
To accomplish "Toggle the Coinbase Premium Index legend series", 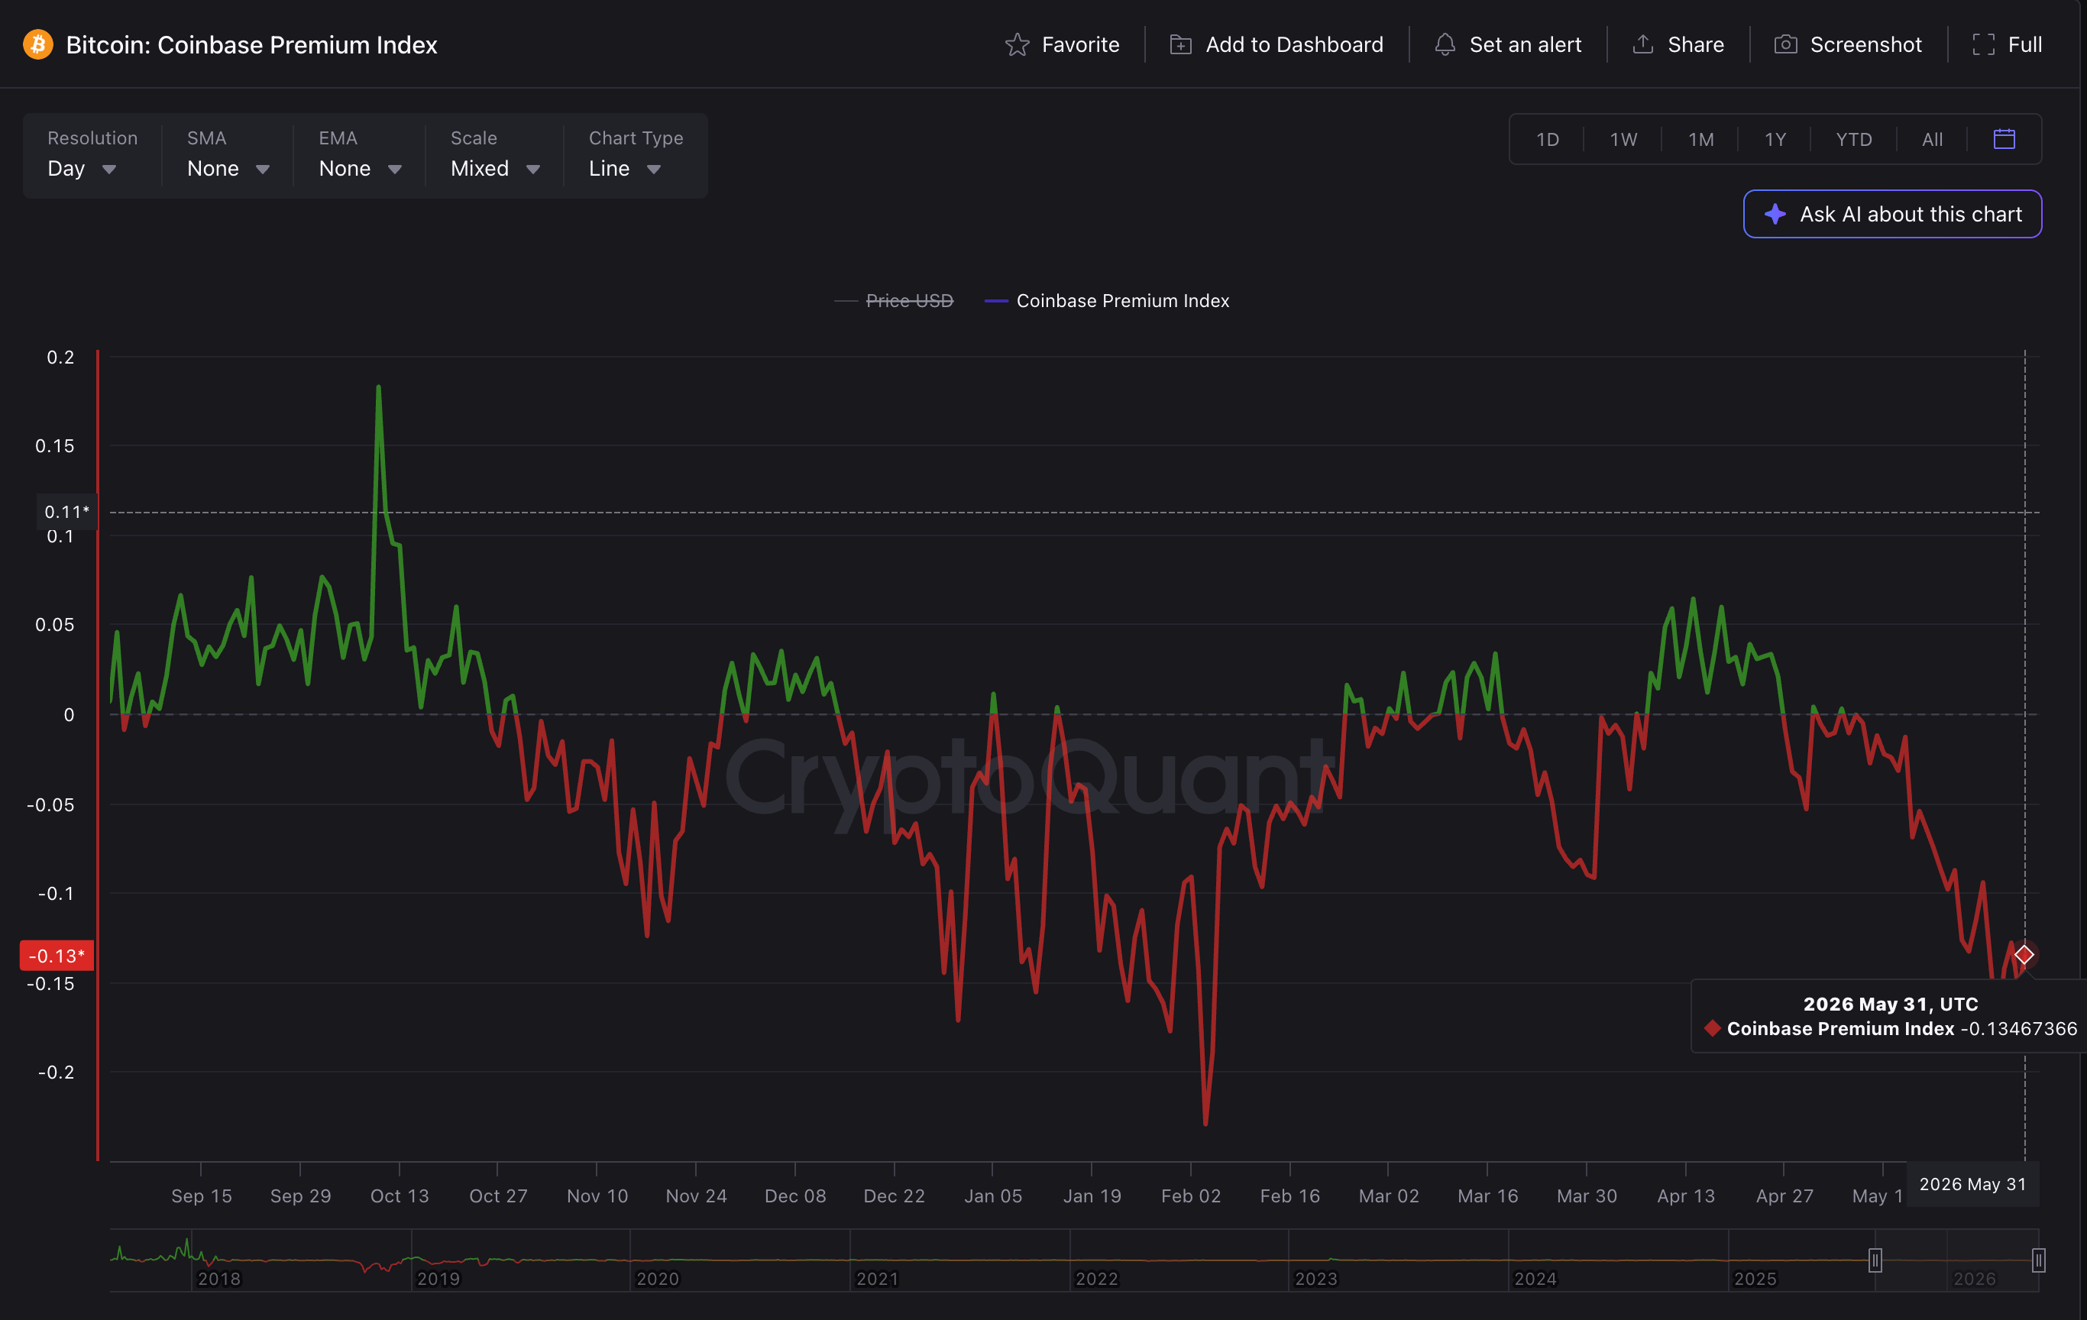I will point(1107,301).
